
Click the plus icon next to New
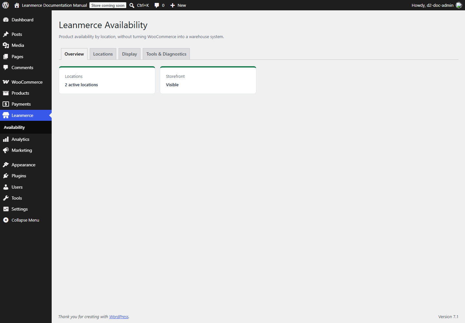tap(172, 5)
